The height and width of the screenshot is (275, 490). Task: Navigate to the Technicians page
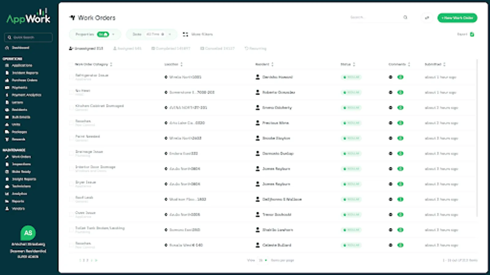21,186
